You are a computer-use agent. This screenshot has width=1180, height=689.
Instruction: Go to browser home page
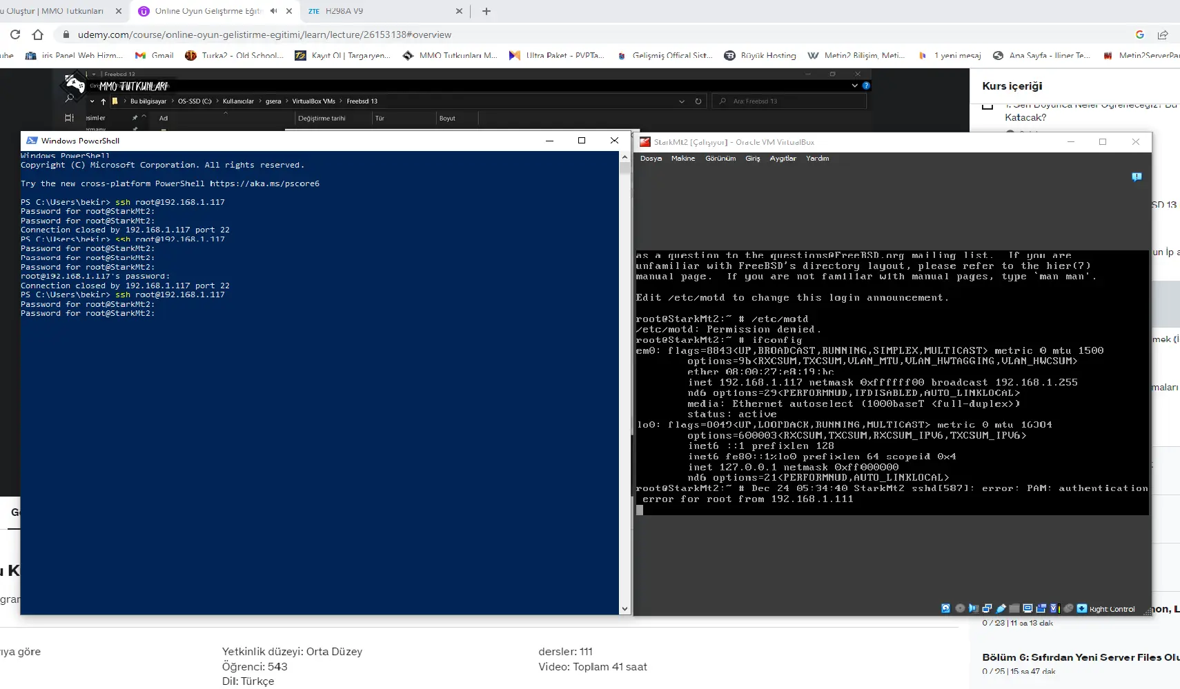click(x=38, y=34)
